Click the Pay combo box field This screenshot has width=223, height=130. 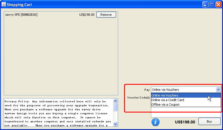186,90
